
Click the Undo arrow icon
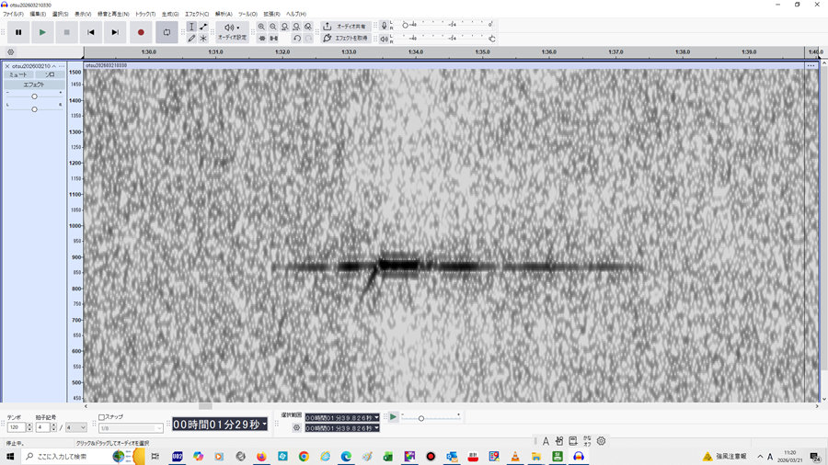pyautogui.click(x=296, y=39)
